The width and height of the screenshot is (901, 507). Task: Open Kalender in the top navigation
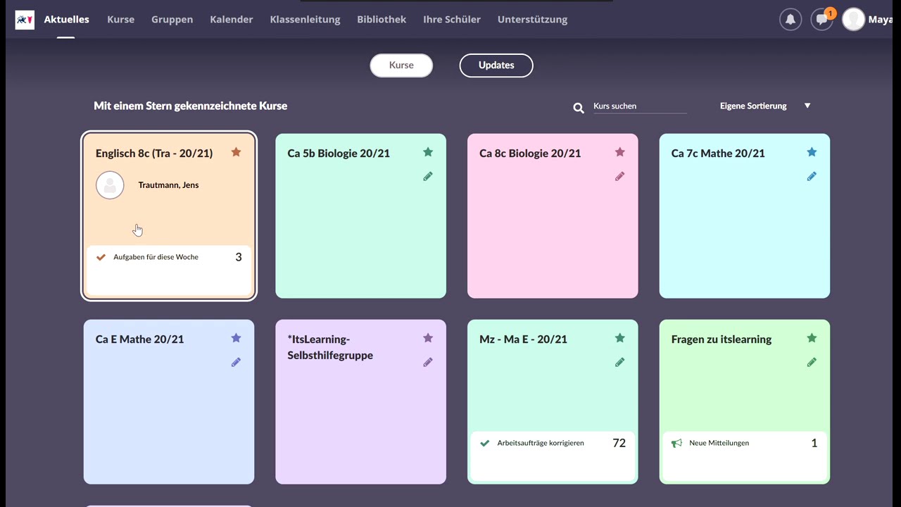point(231,20)
